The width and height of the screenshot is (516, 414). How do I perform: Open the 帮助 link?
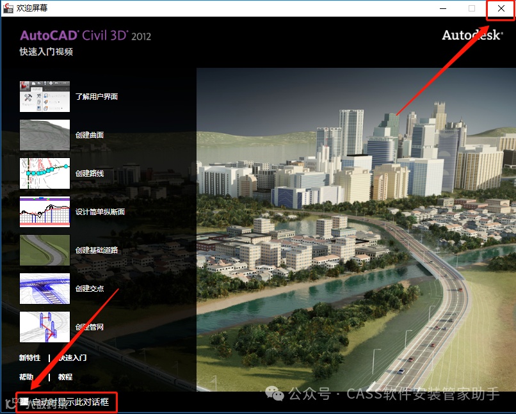click(x=26, y=377)
